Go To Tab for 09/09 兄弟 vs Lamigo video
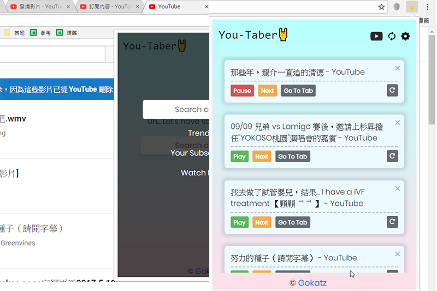437x291 pixels. [x=293, y=157]
